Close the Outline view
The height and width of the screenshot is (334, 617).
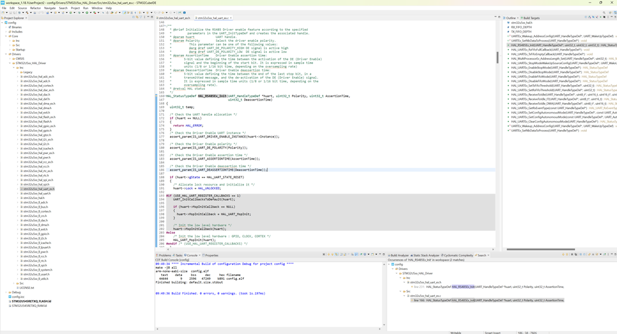pos(518,18)
